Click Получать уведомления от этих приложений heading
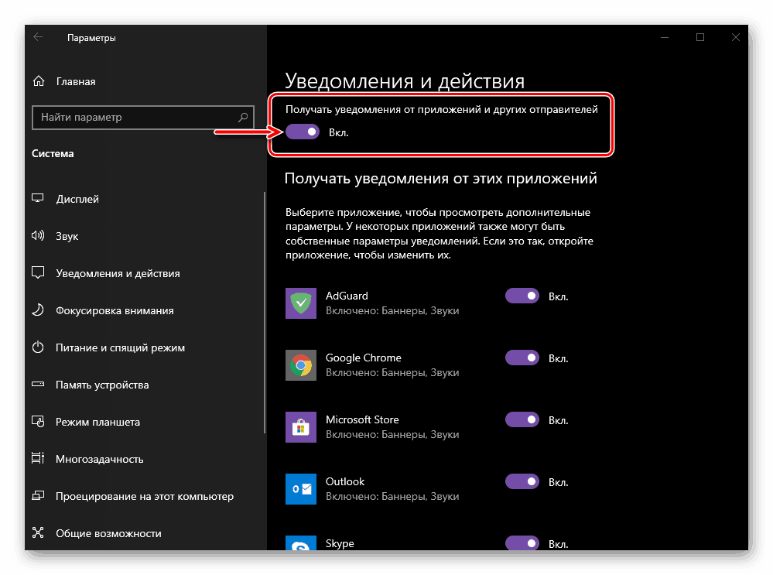Image resolution: width=773 pixels, height=575 pixels. click(x=441, y=178)
